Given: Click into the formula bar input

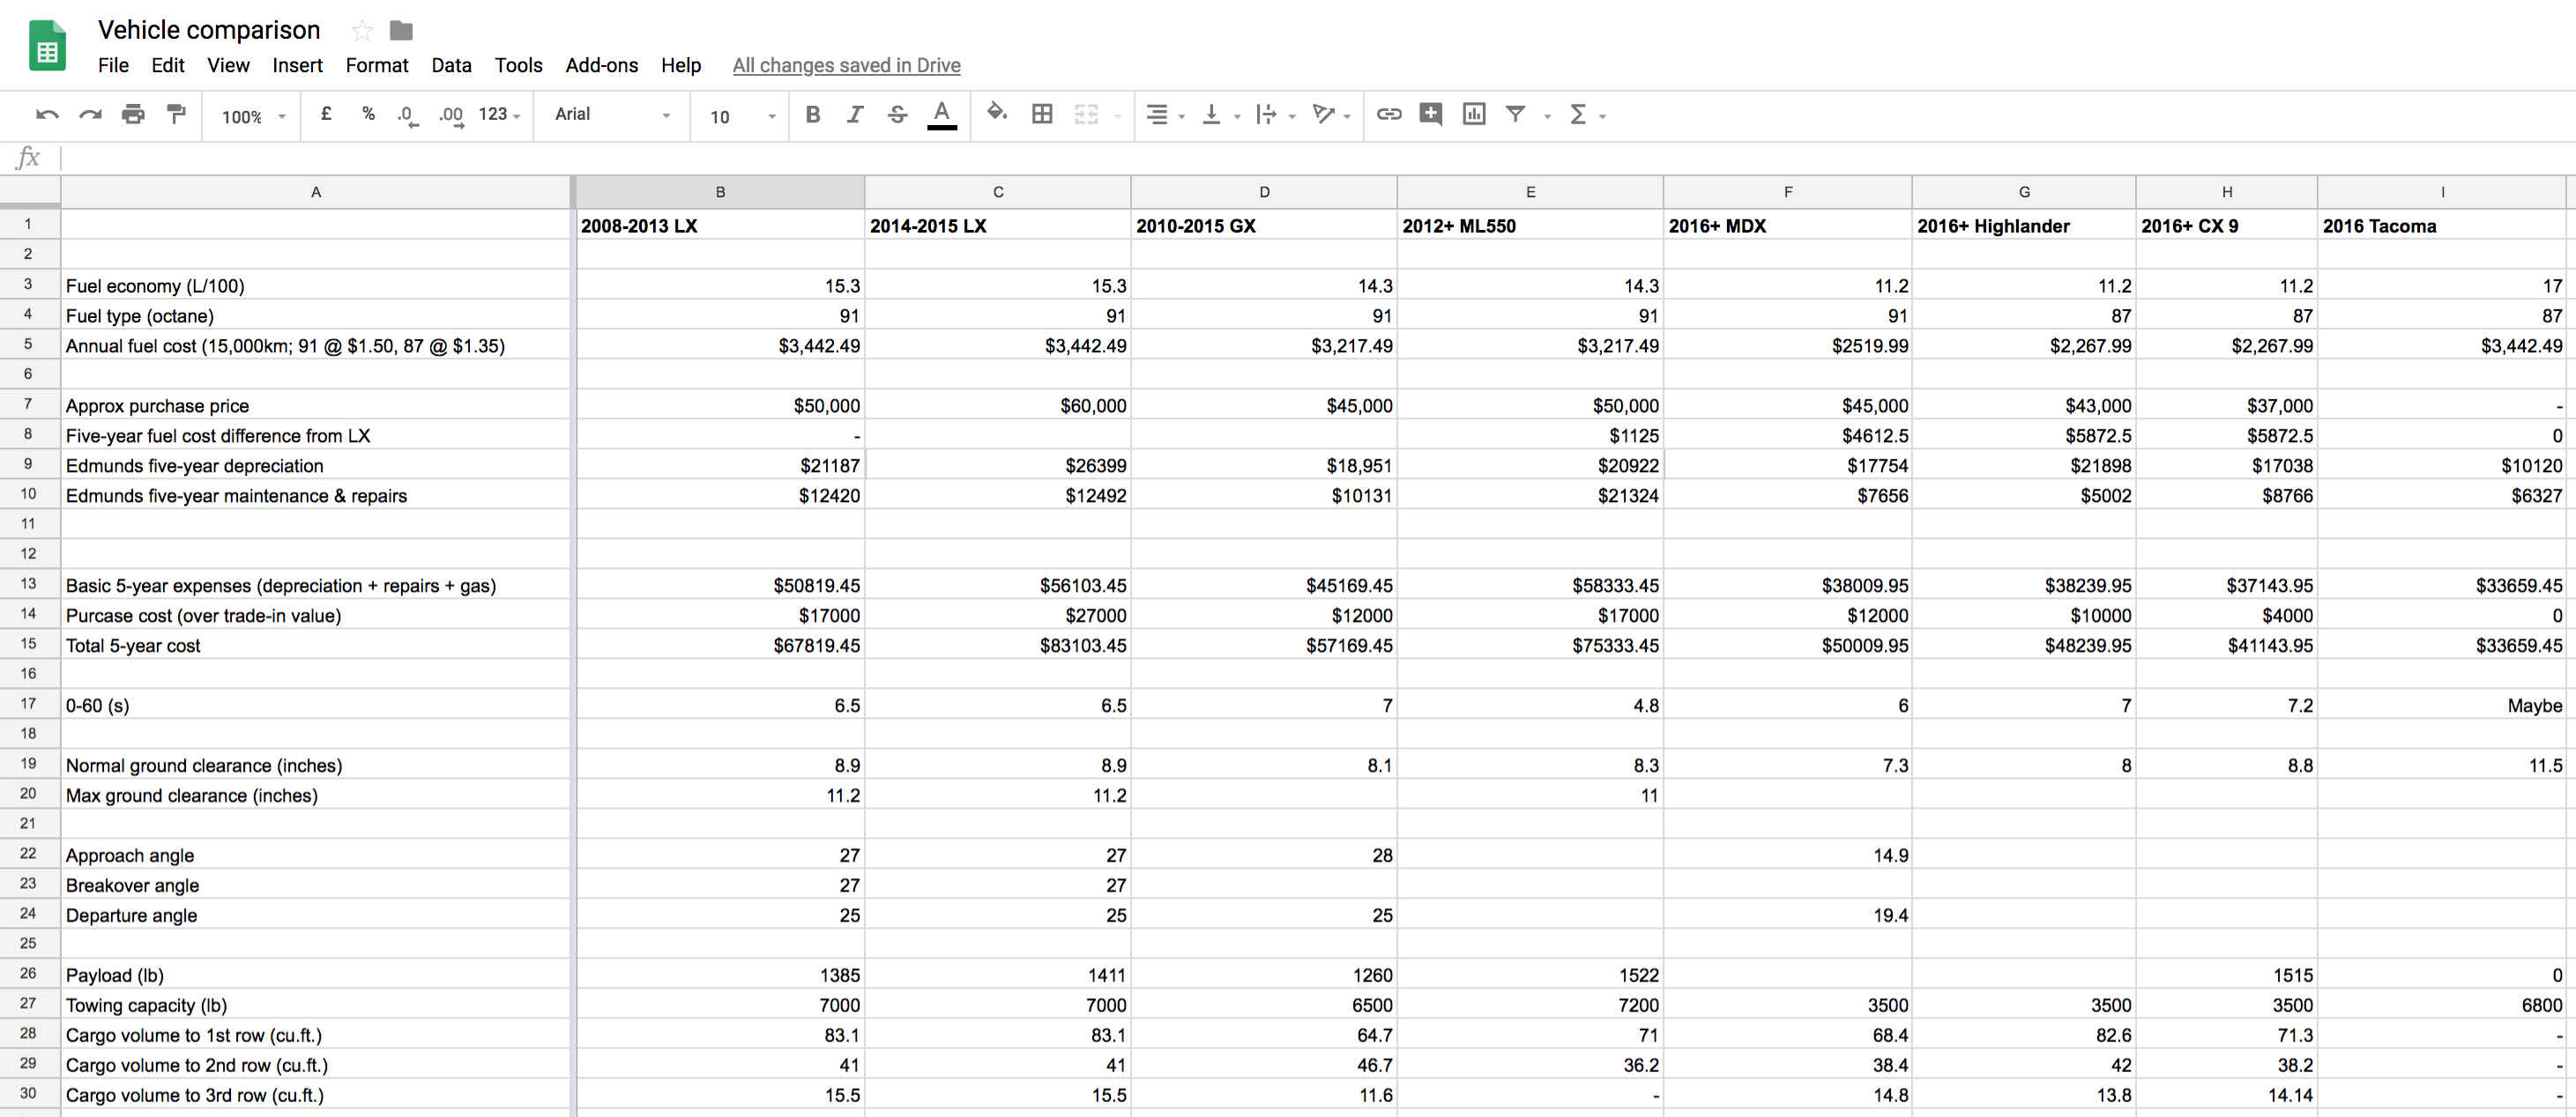Looking at the screenshot, I should 1316,158.
